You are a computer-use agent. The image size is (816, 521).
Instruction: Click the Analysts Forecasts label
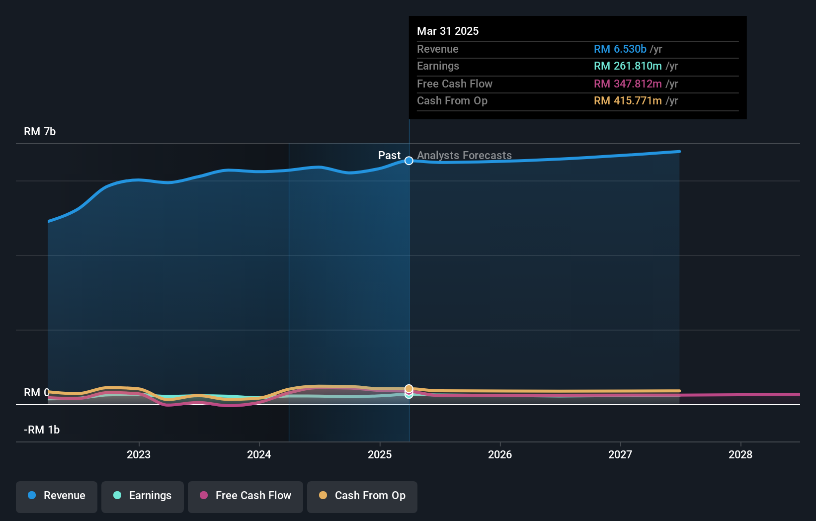pyautogui.click(x=464, y=155)
